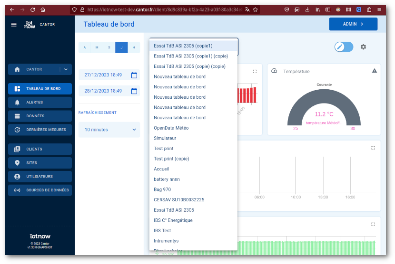Toggle dashboard edit mode switch

coord(344,47)
